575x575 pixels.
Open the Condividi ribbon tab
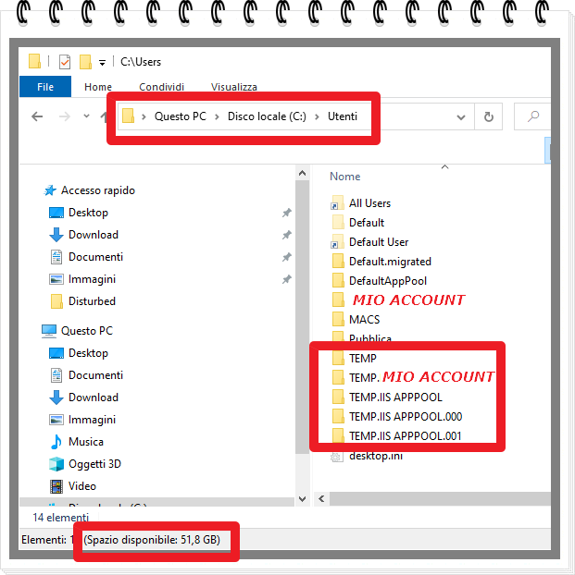(x=162, y=87)
